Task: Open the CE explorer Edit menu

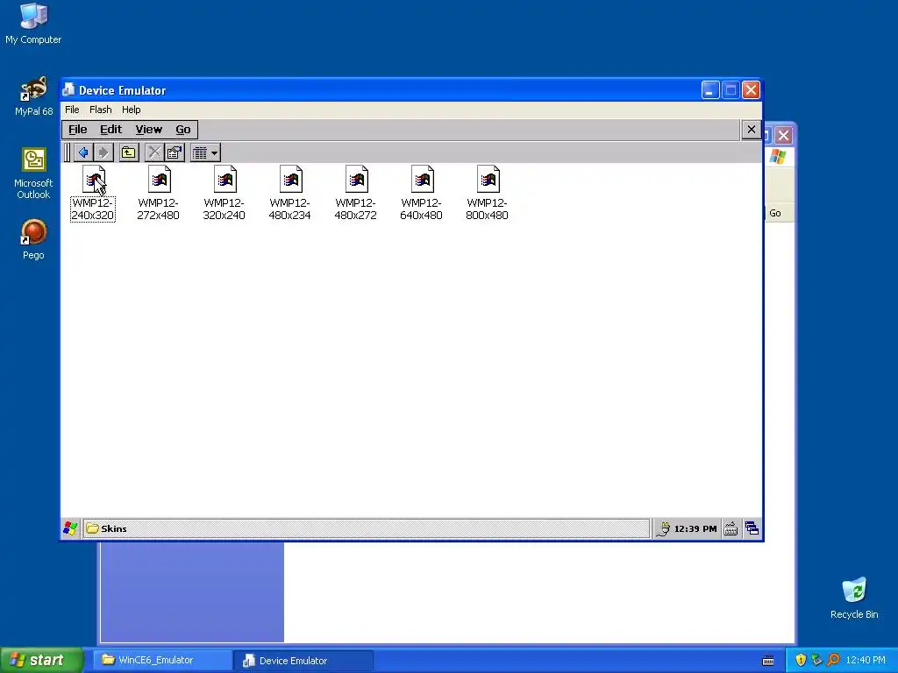Action: (x=111, y=130)
